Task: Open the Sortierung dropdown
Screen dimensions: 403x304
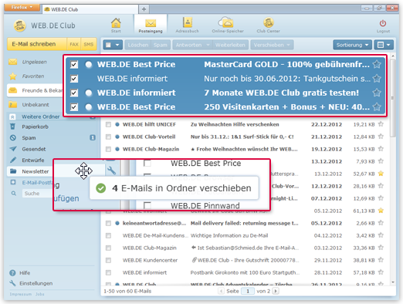Action: [x=352, y=45]
